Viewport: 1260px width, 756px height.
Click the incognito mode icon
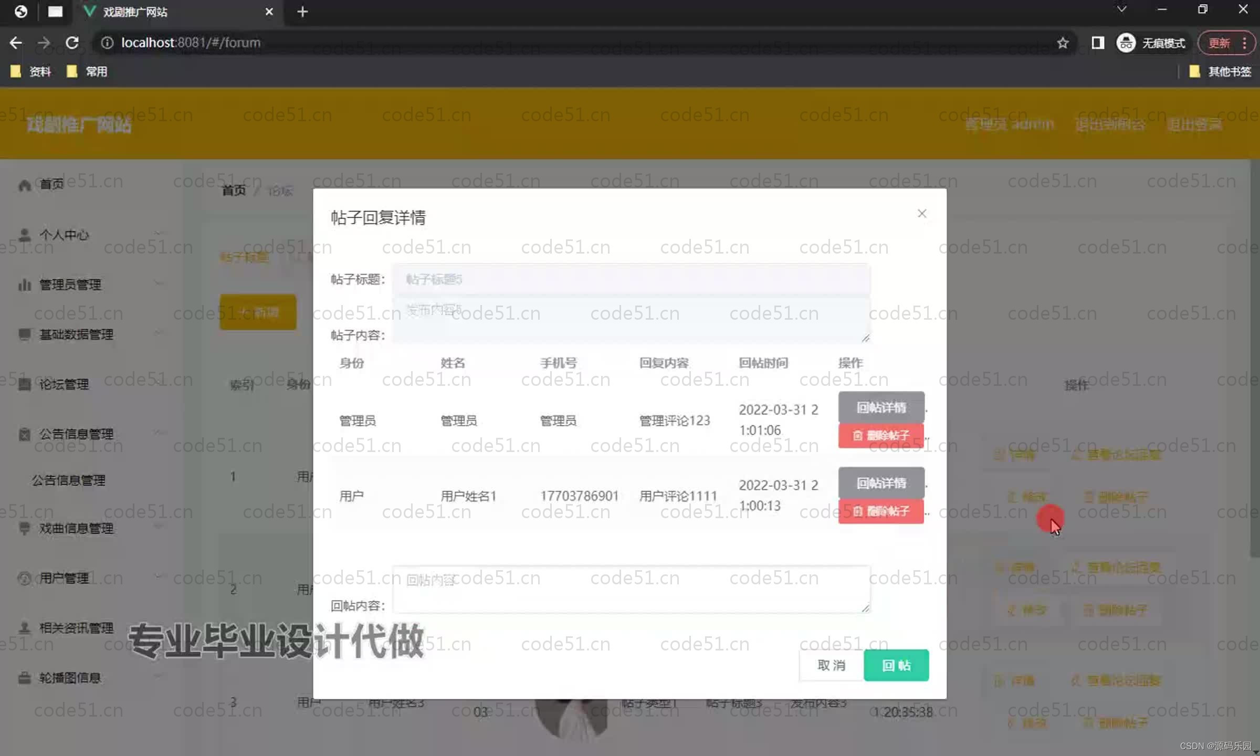[x=1126, y=43]
